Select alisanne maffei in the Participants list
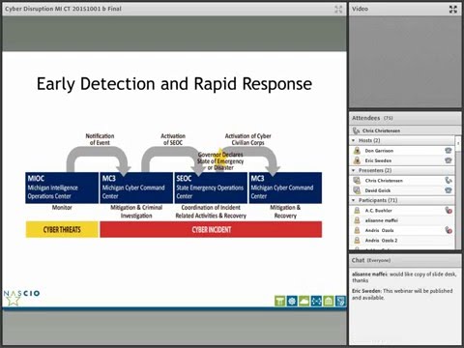Image resolution: width=464 pixels, height=348 pixels. click(402, 220)
